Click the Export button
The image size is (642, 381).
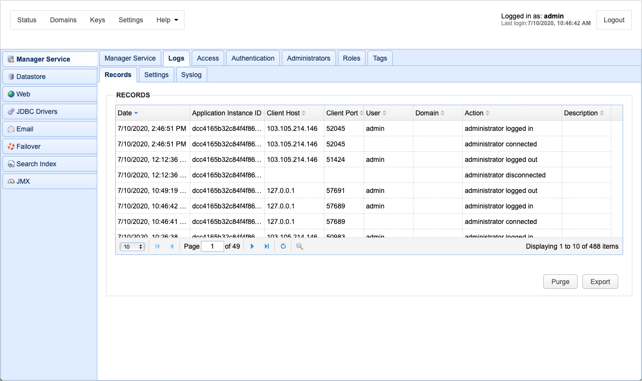[x=600, y=282]
